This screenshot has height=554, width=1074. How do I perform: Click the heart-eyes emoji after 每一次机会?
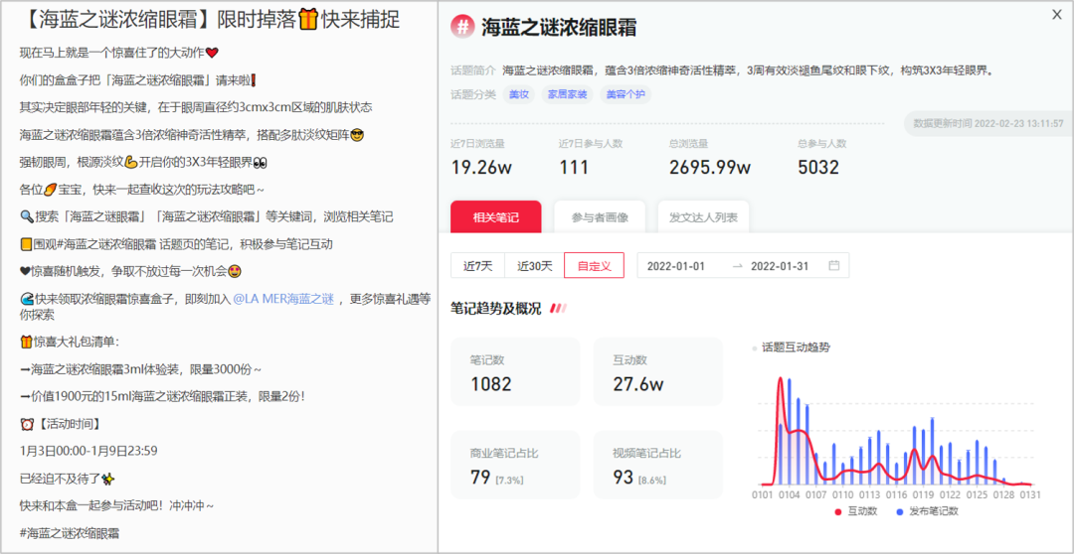point(235,271)
